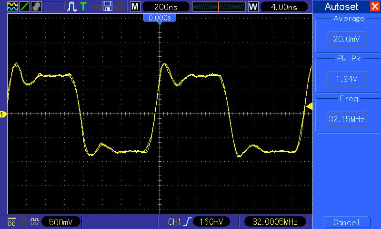
Task: Click the grayed-out printer icon
Action: point(120,7)
